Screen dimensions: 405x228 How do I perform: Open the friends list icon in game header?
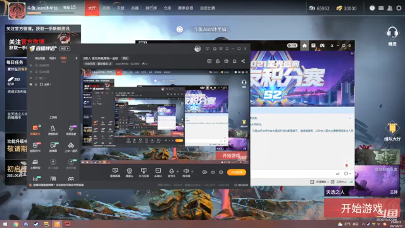tap(390, 8)
